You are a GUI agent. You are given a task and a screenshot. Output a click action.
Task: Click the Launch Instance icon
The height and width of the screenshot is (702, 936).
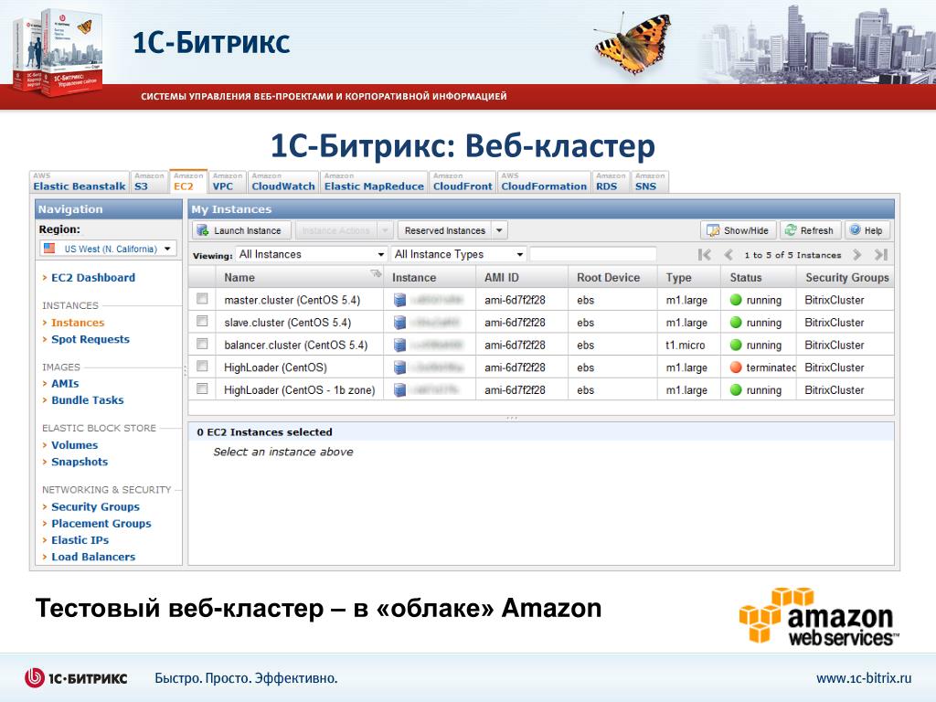(x=203, y=230)
